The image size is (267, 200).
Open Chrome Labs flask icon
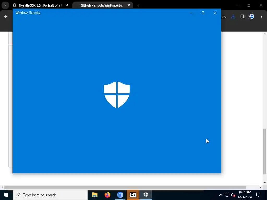pyautogui.click(x=224, y=16)
